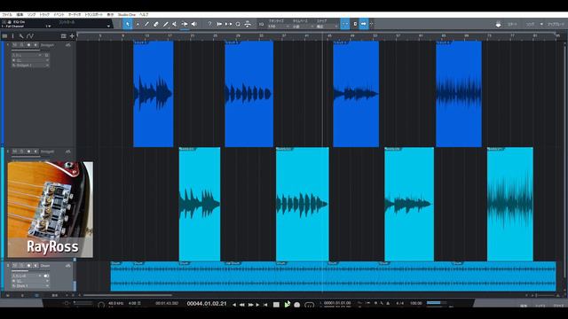This screenshot has width=568, height=319.
Task: Click the green play button
Action: click(x=287, y=305)
